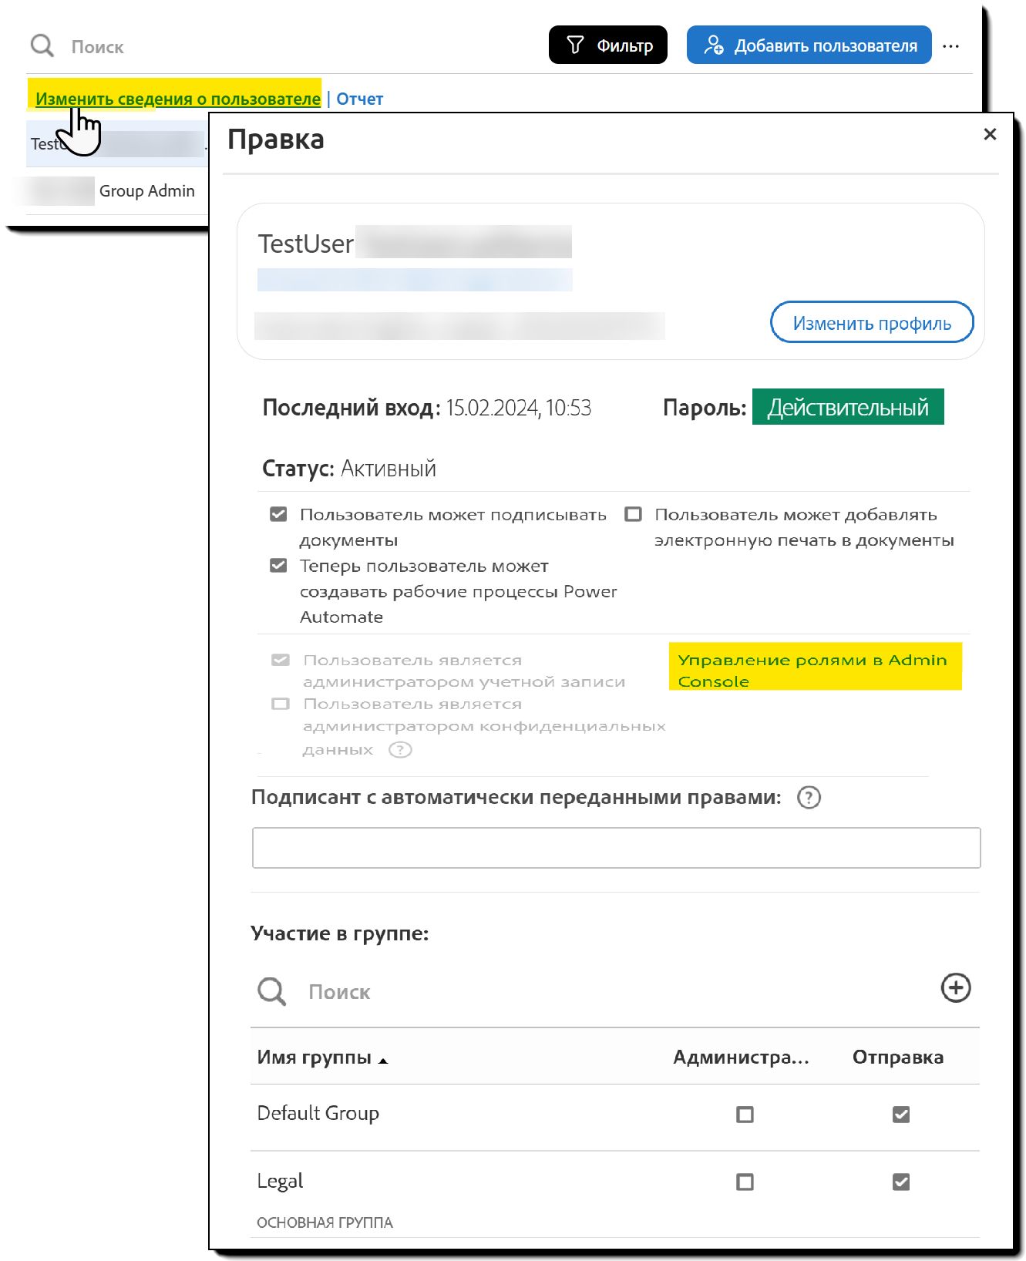Open the Фильтр filter button
Screen dimensions: 1026x1261
[x=608, y=45]
